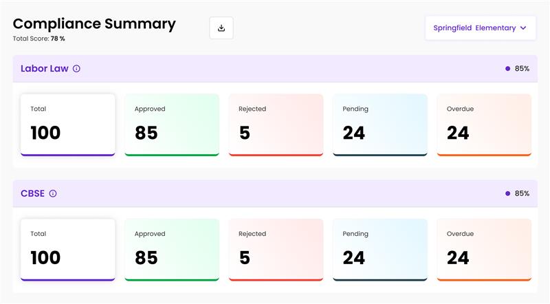Select the Labor Law section heading
The width and height of the screenshot is (550, 304).
(x=45, y=69)
